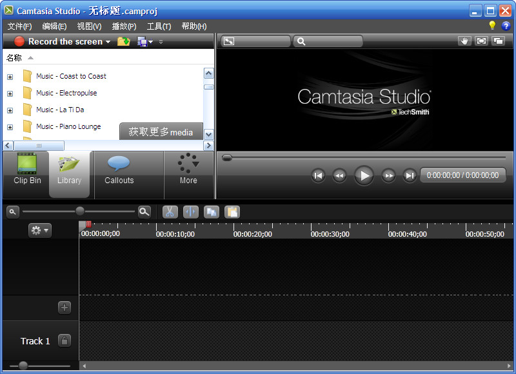Toggle the pan hand tool in preview
Screen dimensions: 516x374
[x=464, y=41]
